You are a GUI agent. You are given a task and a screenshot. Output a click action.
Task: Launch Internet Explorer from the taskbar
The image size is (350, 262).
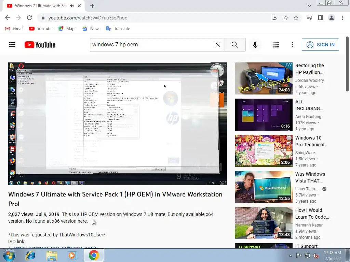pyautogui.click(x=30, y=255)
